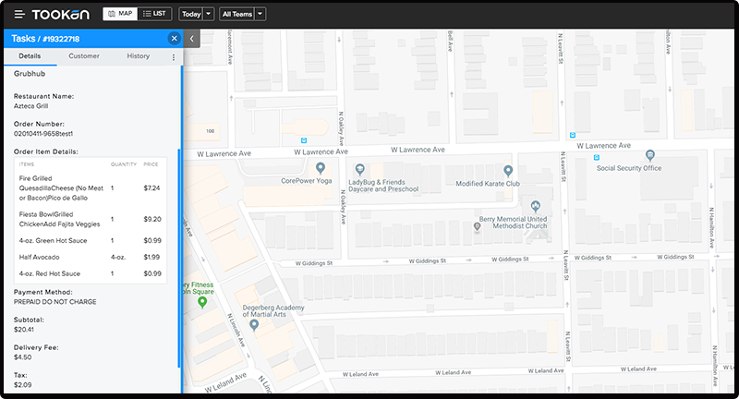
Task: Close the task details panel
Action: pos(174,38)
